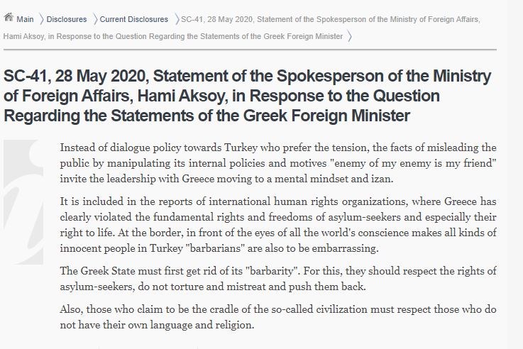Click the decorative info graphic beside the article
Viewport: 523px width, 349px height.
click(24, 184)
